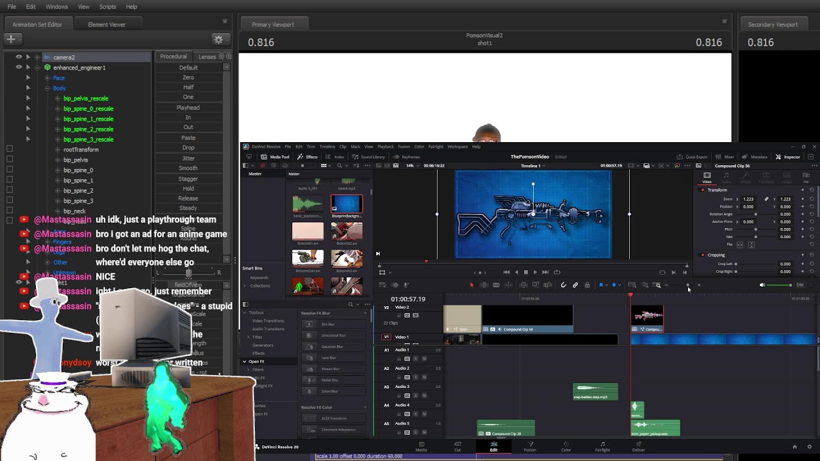The image size is (820, 461).
Task: Select the Gaussian Blur effect
Action: pos(332,346)
